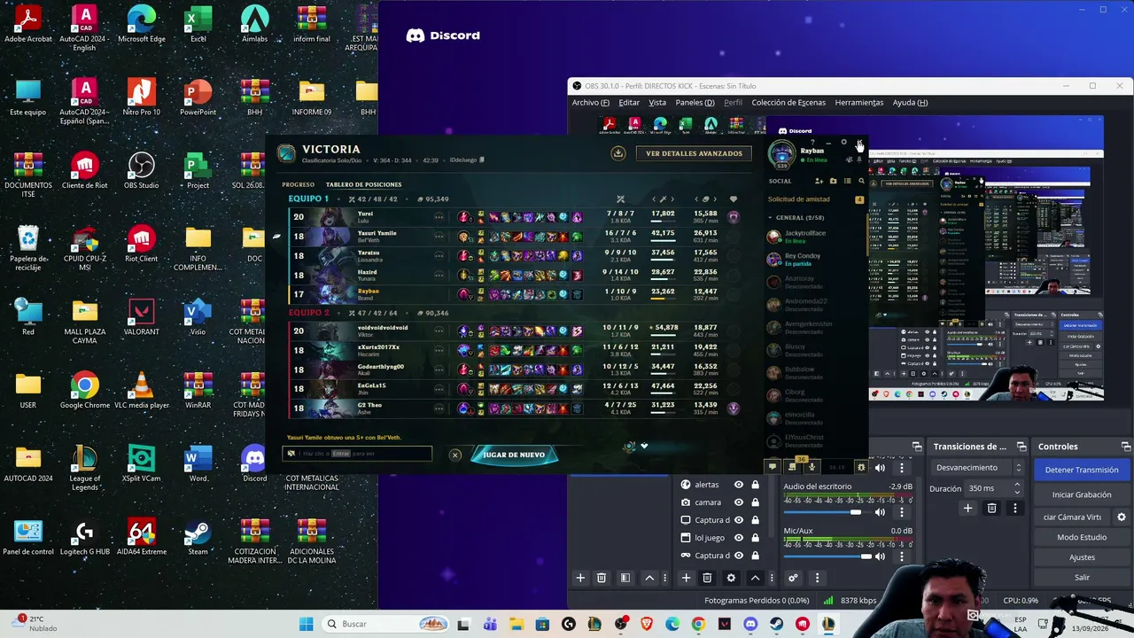Viewport: 1134px width, 638px height.
Task: Open the League chat bubble icon
Action: (773, 467)
